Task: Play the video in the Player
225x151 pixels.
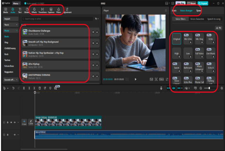Action: tap(135, 79)
